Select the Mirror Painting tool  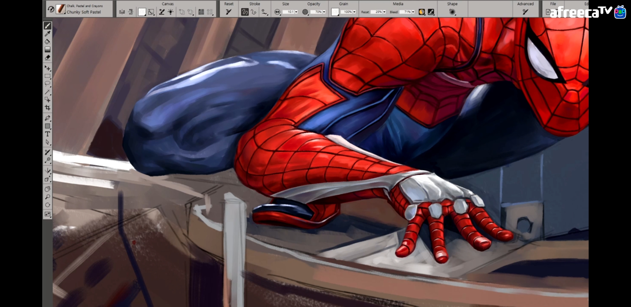point(47,171)
